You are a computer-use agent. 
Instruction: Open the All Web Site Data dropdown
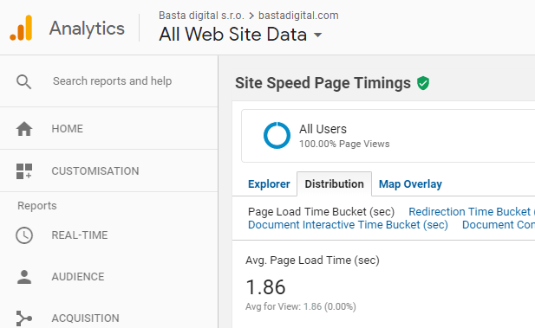click(x=240, y=35)
